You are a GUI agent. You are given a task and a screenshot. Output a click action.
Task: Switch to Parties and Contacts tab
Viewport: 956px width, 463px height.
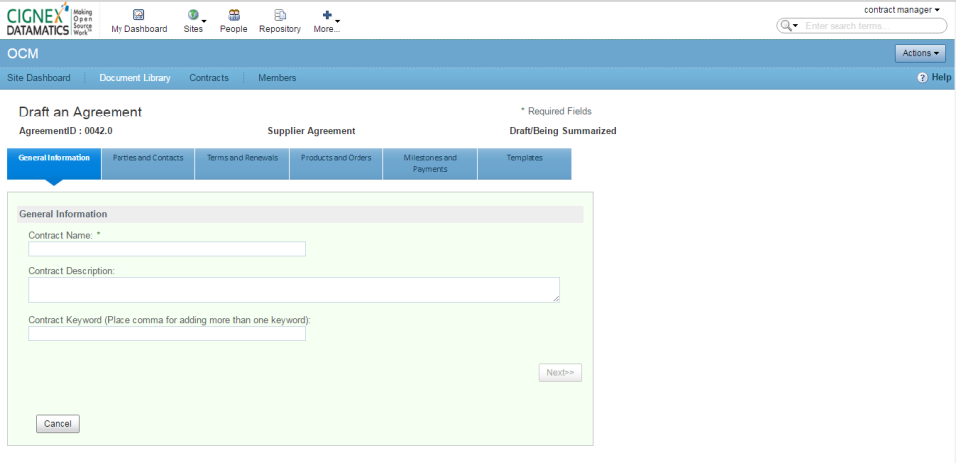coord(147,164)
